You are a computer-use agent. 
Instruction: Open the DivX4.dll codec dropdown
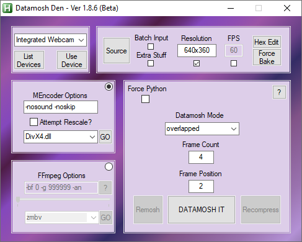click(x=61, y=137)
